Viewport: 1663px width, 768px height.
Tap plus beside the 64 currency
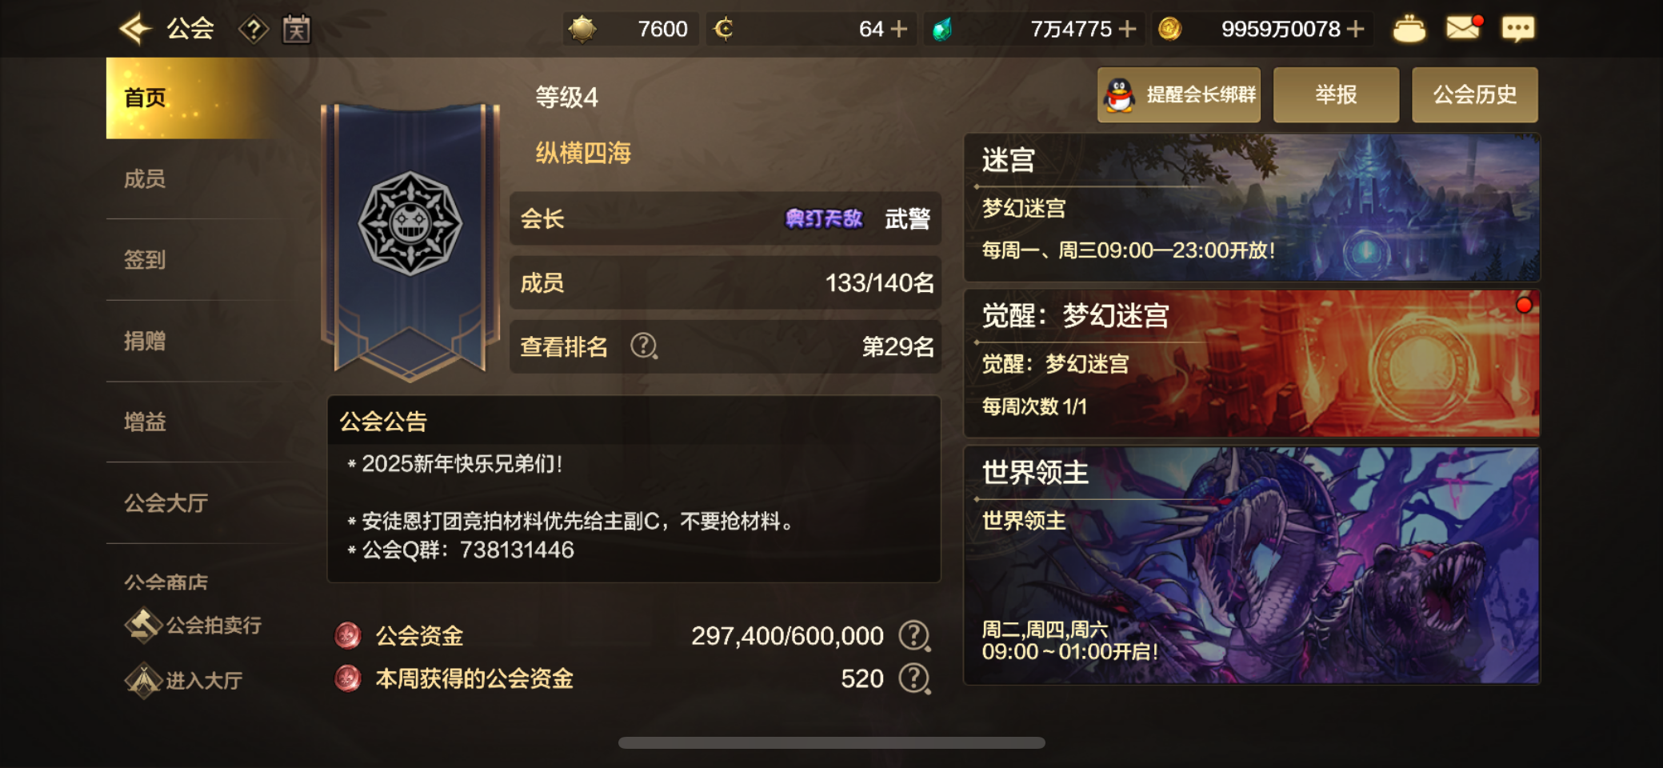click(899, 30)
